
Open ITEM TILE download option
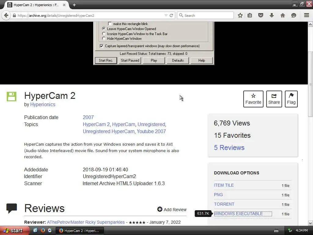[224, 185]
